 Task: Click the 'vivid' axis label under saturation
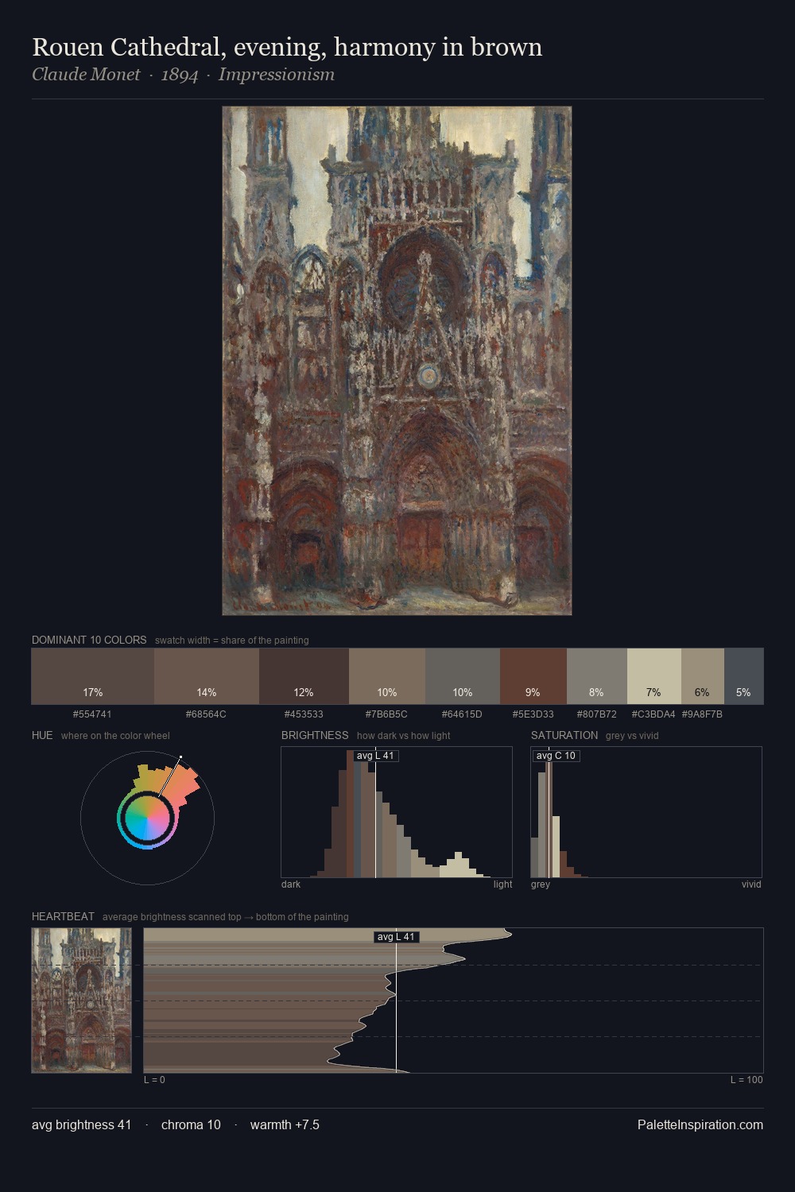751,884
